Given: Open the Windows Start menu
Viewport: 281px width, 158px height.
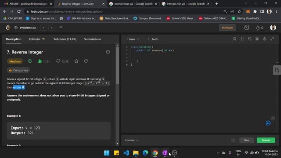Looking at the screenshot, I should pos(107,153).
